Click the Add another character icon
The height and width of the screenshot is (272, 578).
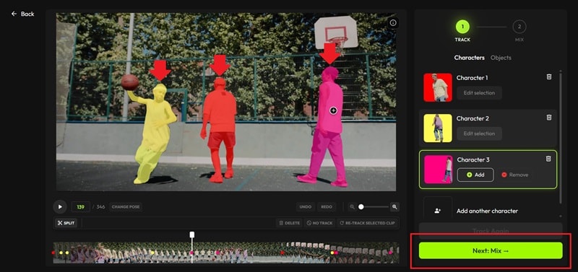pos(438,211)
